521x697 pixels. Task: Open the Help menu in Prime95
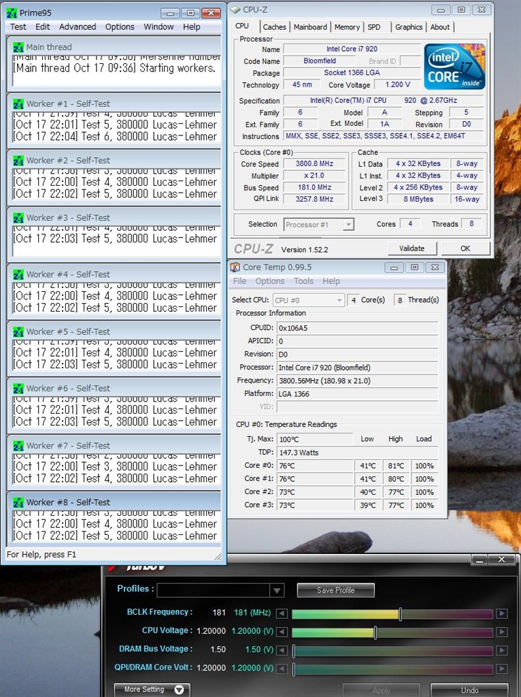[191, 27]
